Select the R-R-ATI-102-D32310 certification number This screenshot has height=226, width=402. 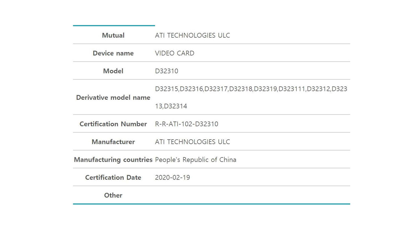click(x=187, y=124)
